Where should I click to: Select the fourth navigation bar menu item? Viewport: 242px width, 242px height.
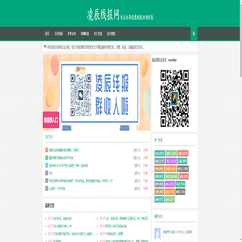(85, 34)
